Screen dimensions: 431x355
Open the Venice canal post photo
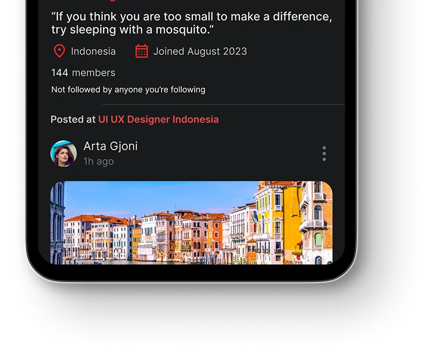pos(191,222)
